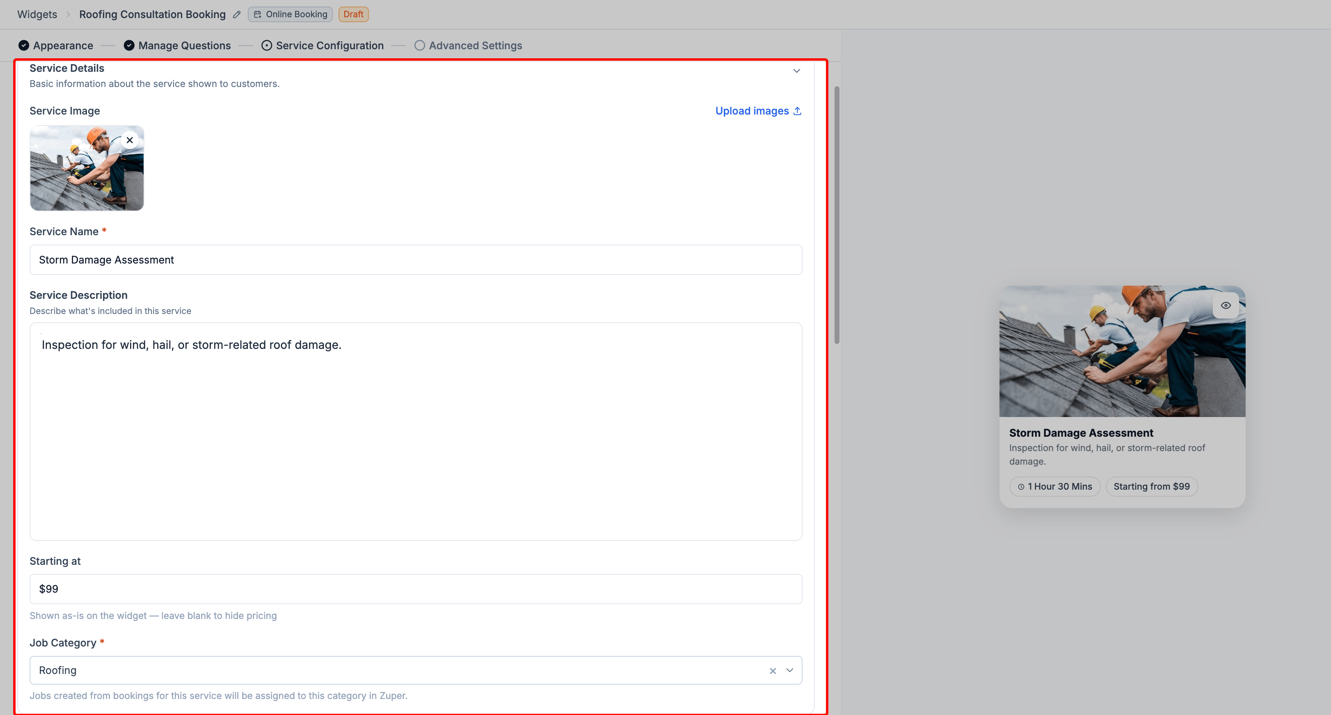Toggle preview eye icon on service card

click(1226, 305)
